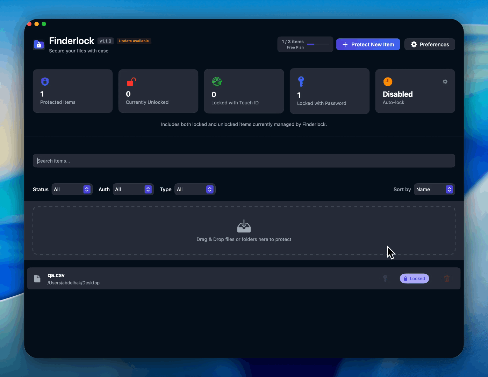
Task: Click the Disabled Auto-lock text
Action: click(398, 94)
